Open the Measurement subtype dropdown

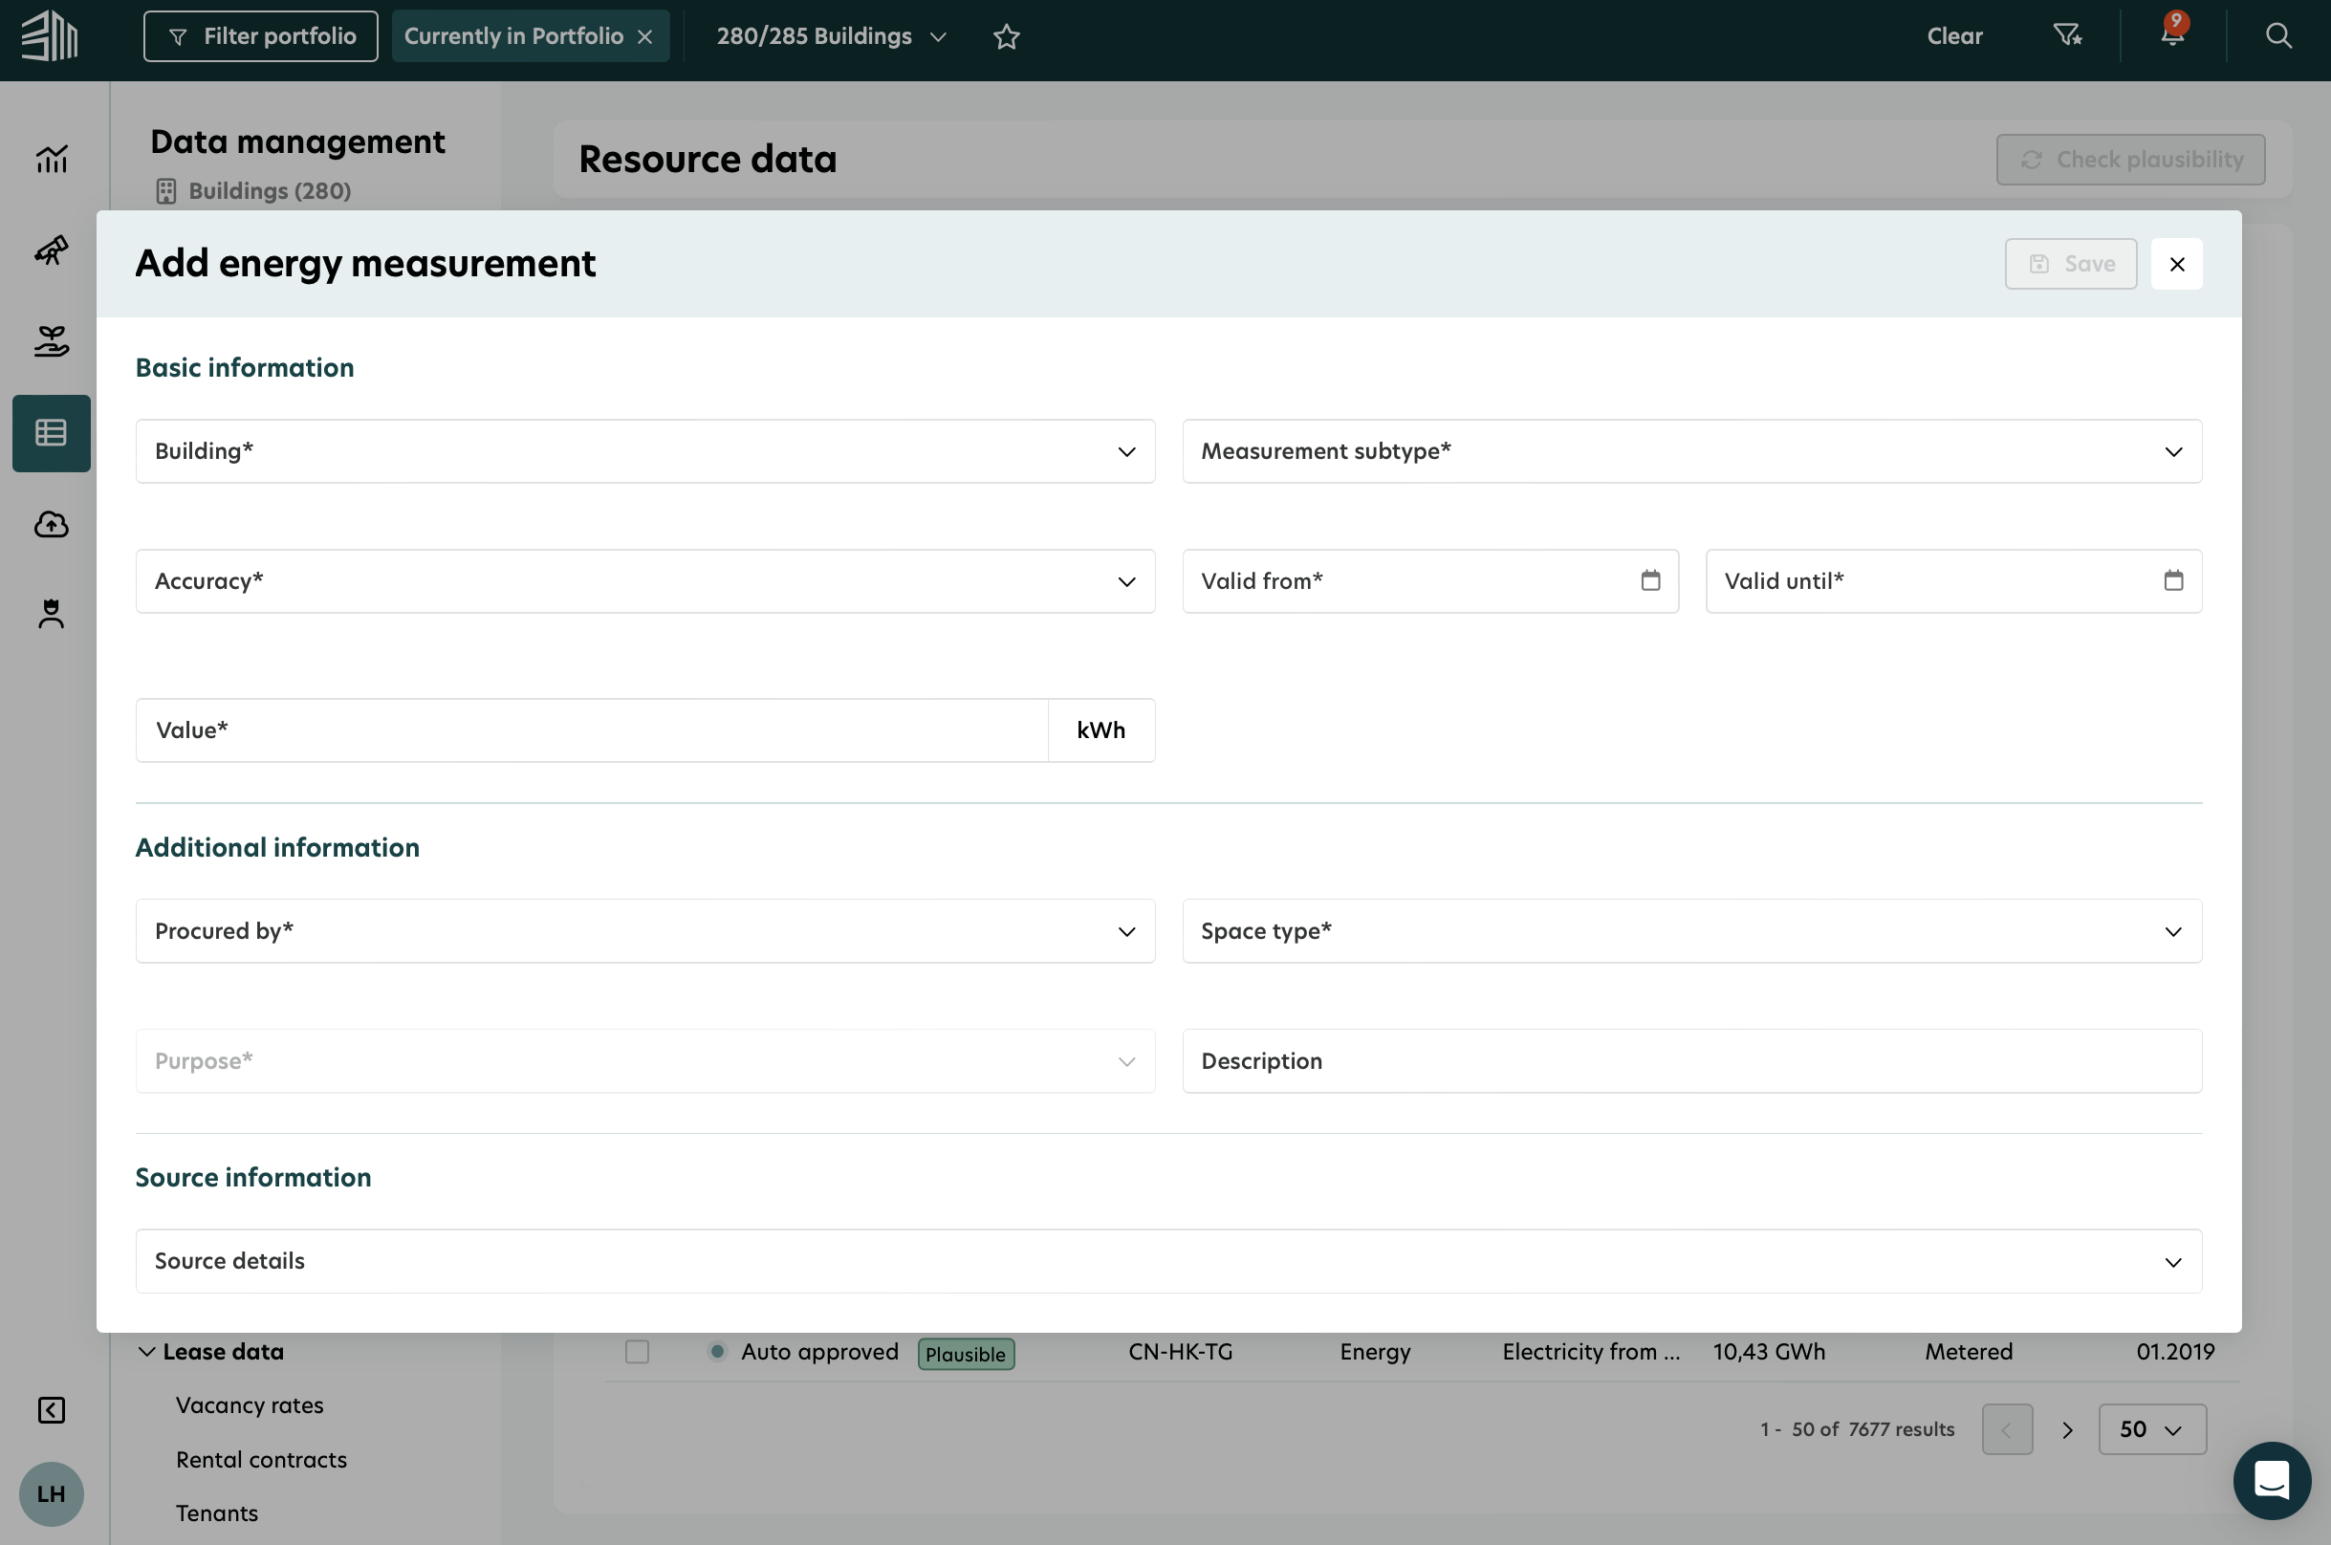pyautogui.click(x=1691, y=451)
